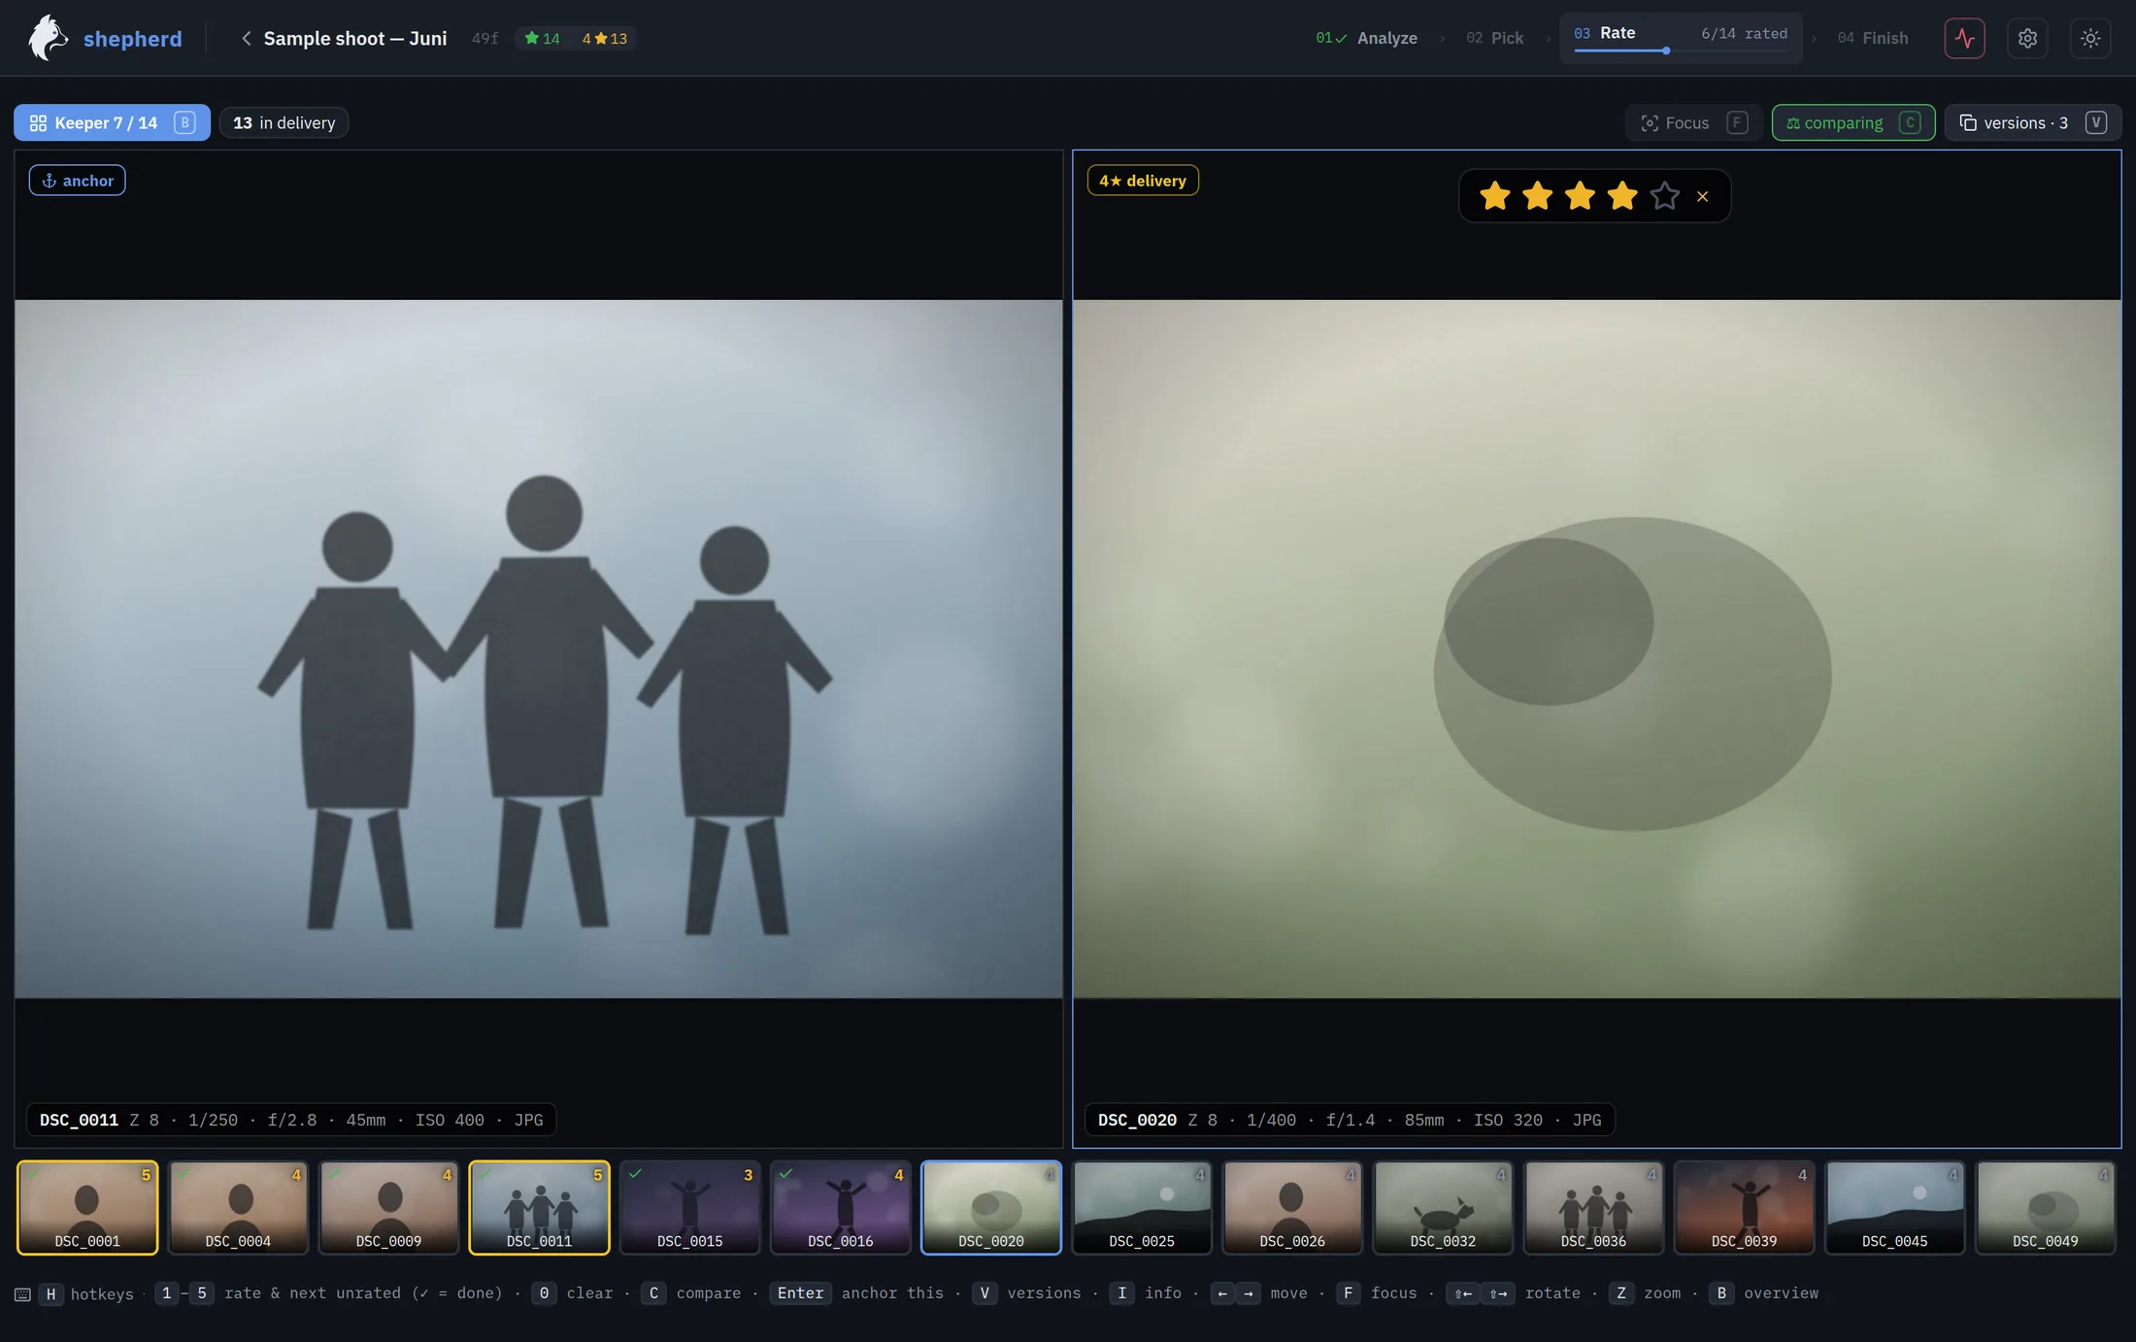The image size is (2136, 1342).
Task: Open the settings gear icon
Action: click(2027, 39)
